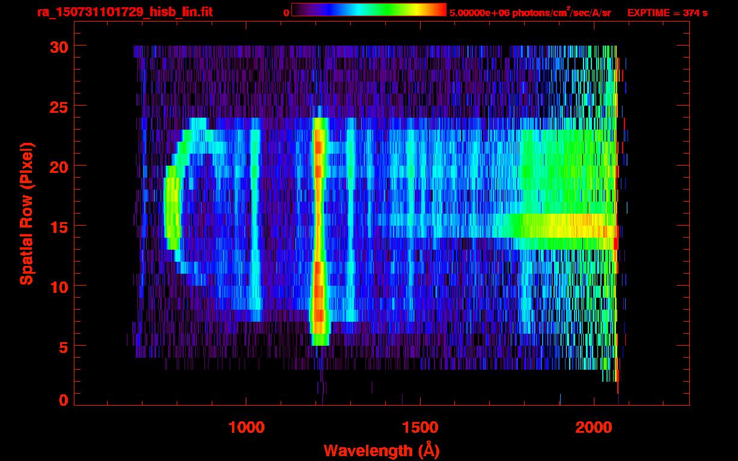Image resolution: width=738 pixels, height=461 pixels.
Task: Click the 1000 wavelength tick label
Action: click(246, 428)
